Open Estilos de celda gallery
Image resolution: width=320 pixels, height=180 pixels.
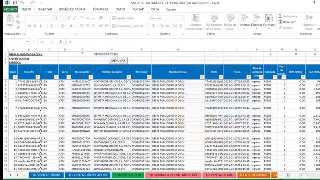point(230,22)
